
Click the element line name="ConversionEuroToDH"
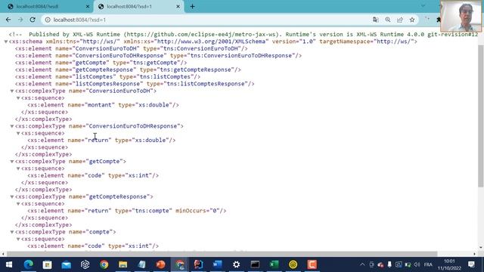(131, 48)
